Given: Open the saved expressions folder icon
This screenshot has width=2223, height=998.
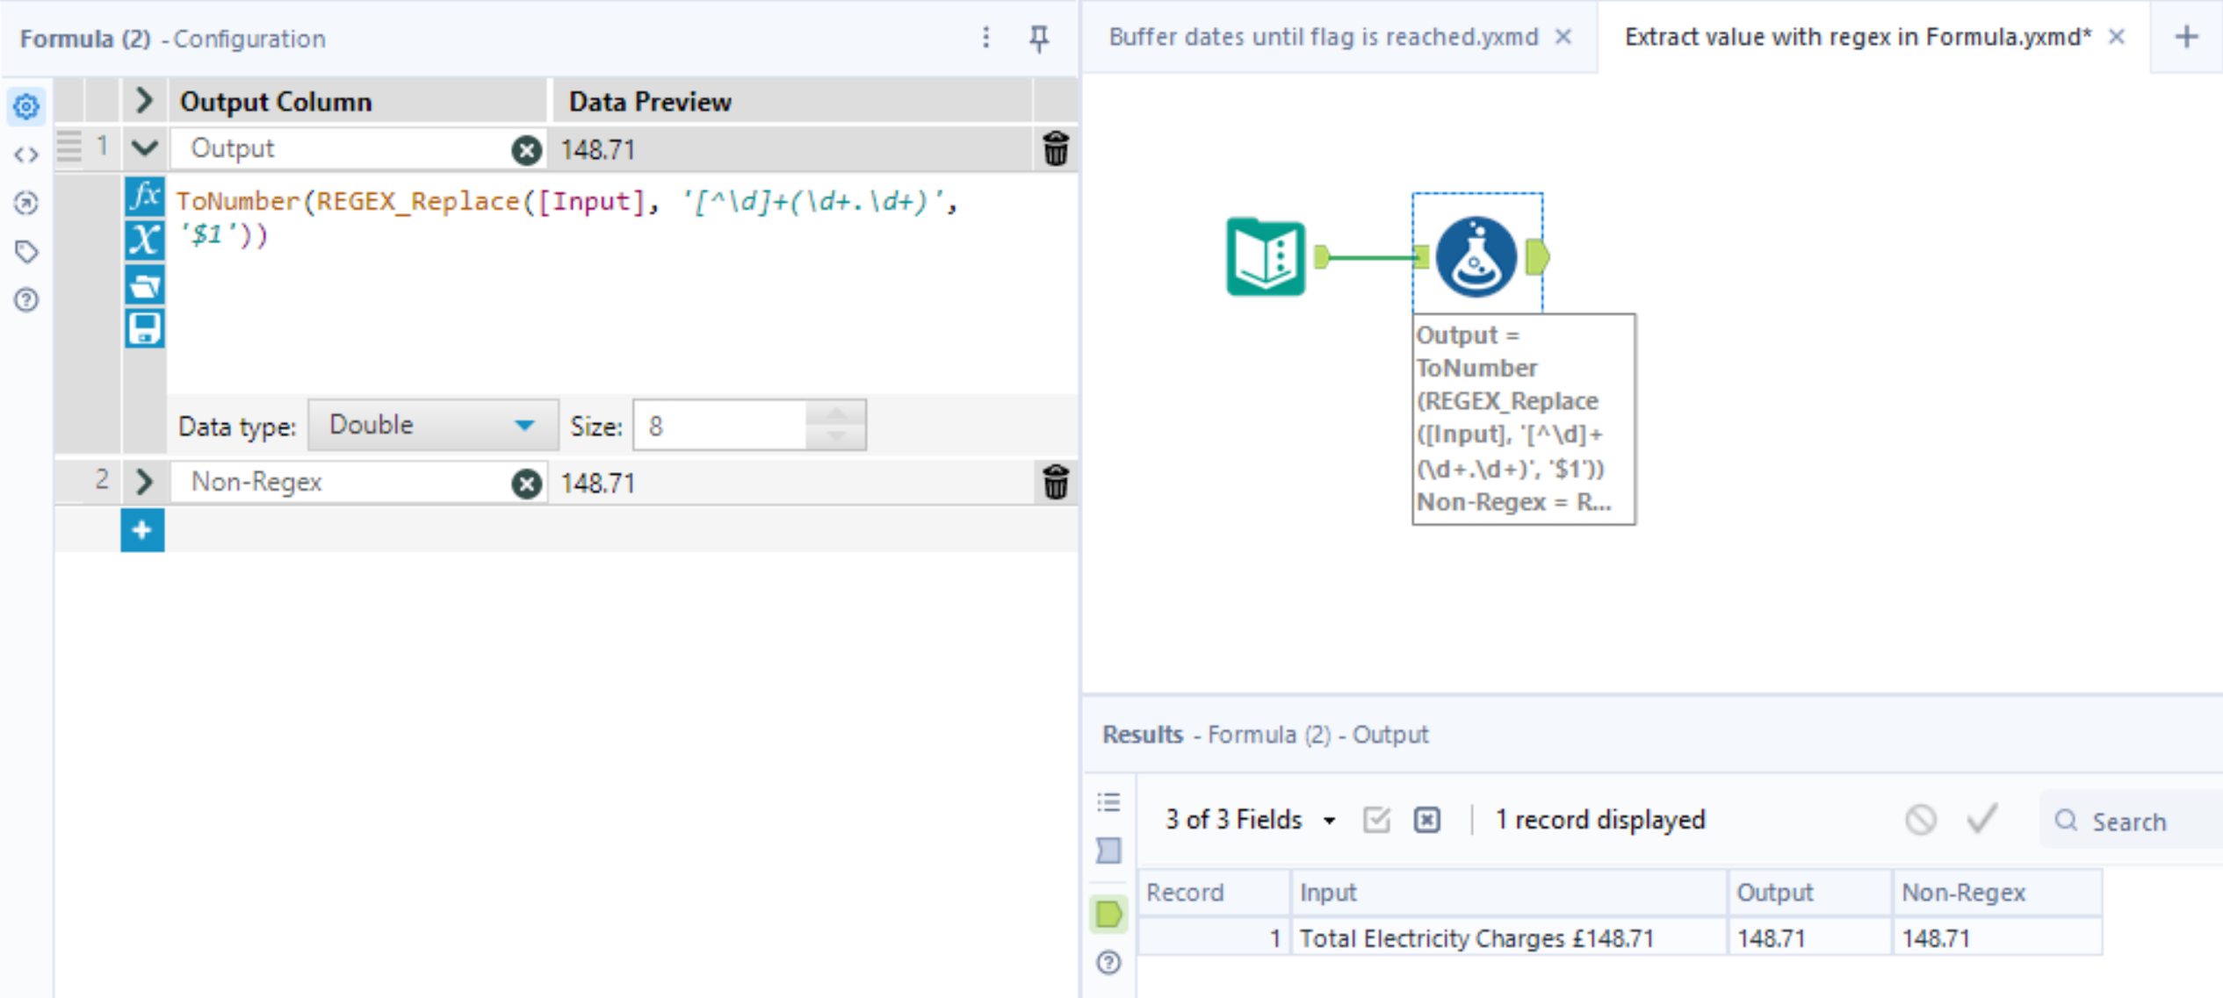Looking at the screenshot, I should coord(144,285).
